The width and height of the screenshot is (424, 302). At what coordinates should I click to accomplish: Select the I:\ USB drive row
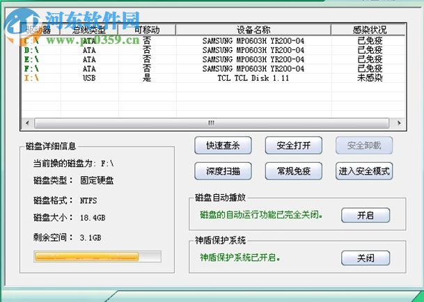point(213,78)
